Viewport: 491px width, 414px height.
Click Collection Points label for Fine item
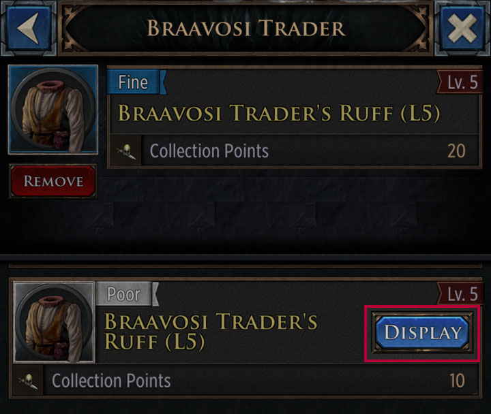coord(209,150)
